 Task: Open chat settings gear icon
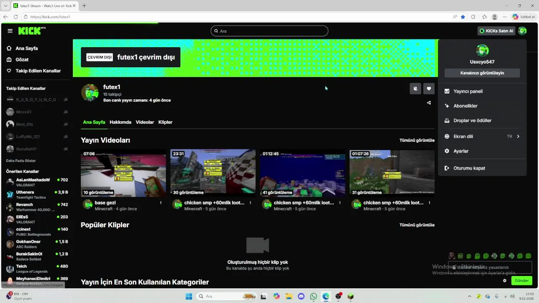[x=504, y=281]
